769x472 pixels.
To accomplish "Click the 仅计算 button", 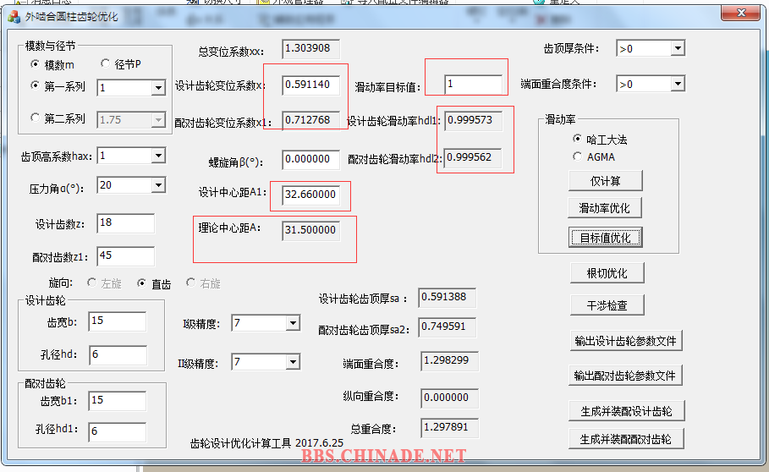I will (605, 181).
